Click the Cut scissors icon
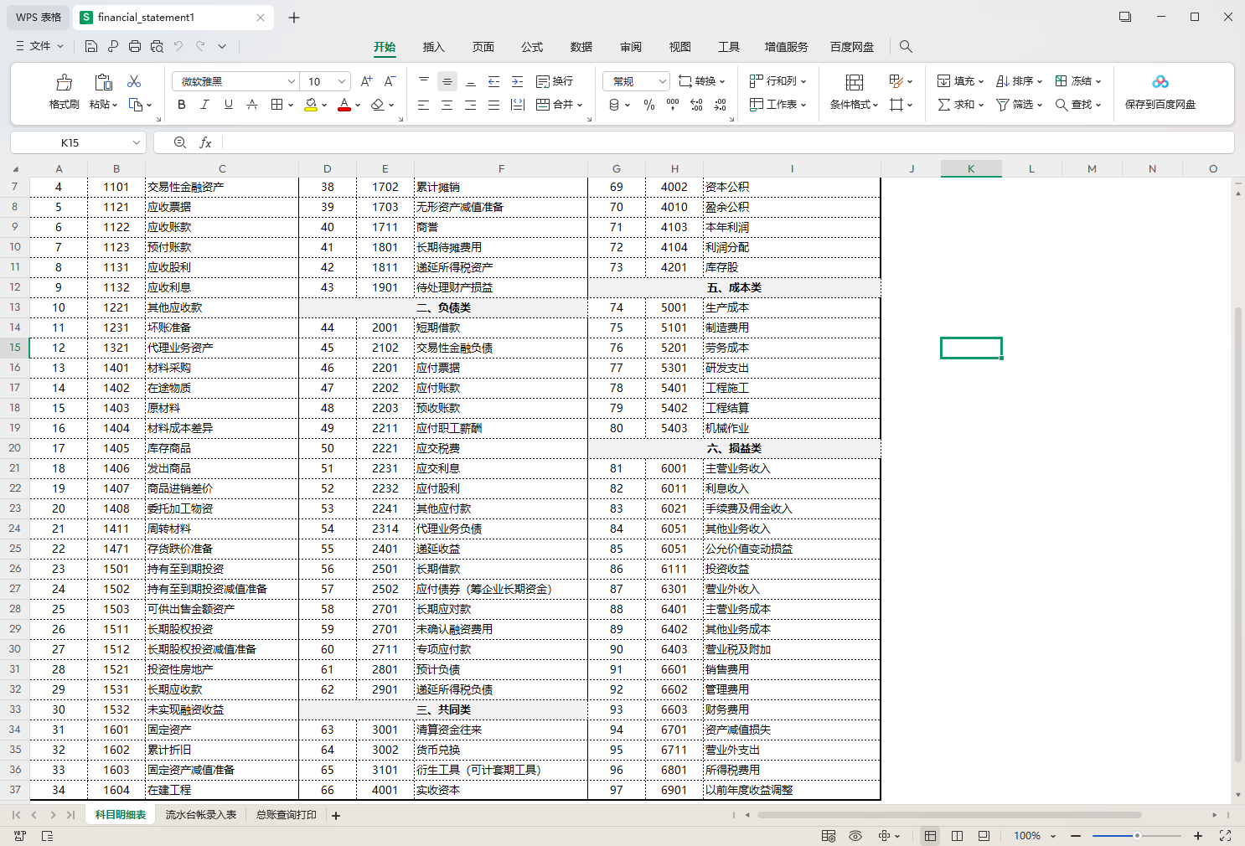Screen dimensions: 1245x846 coord(134,81)
